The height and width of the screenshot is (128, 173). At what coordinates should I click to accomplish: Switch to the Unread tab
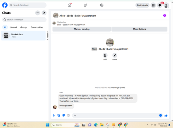point(13,27)
